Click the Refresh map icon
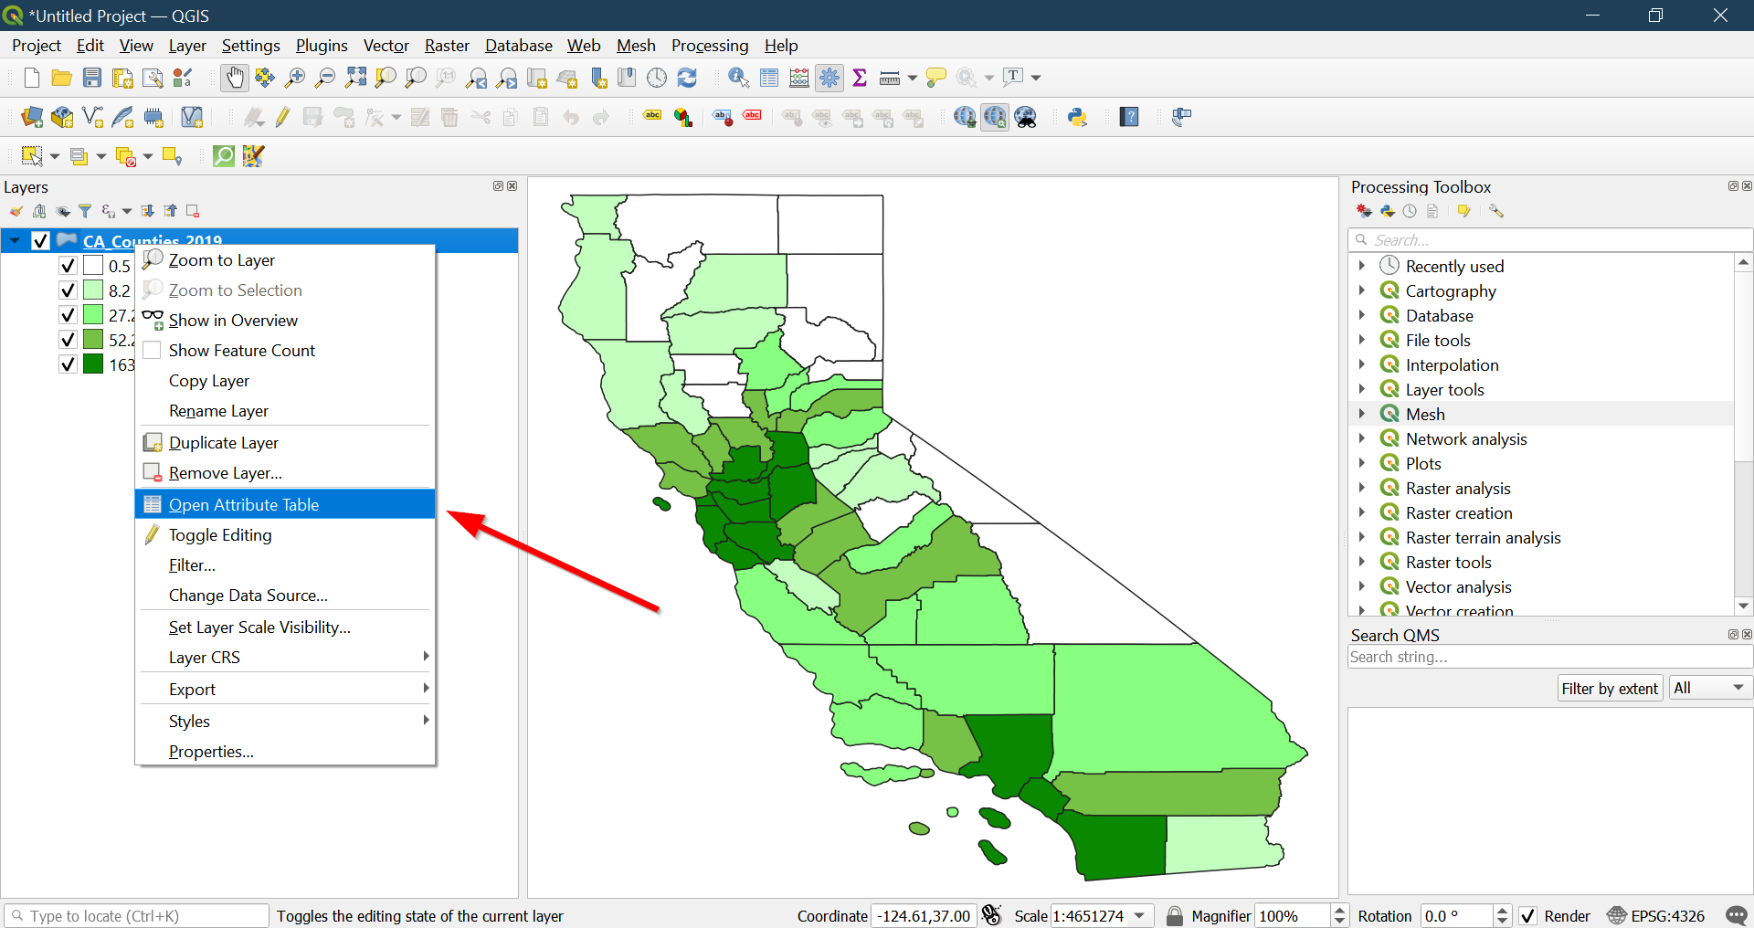This screenshot has height=928, width=1754. tap(687, 79)
